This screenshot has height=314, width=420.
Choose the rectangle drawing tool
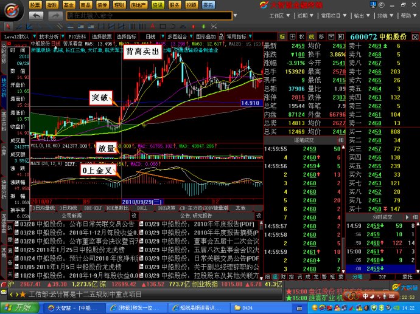point(163,27)
